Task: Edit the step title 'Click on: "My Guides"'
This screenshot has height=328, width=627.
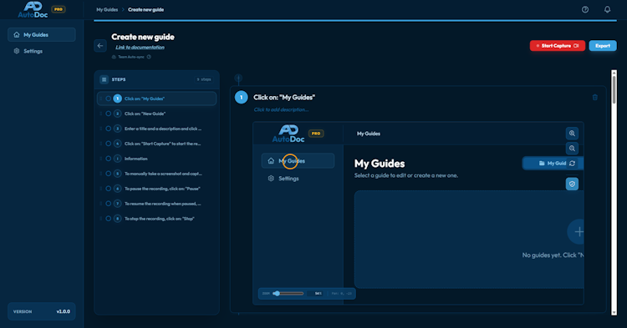Action: pos(284,98)
